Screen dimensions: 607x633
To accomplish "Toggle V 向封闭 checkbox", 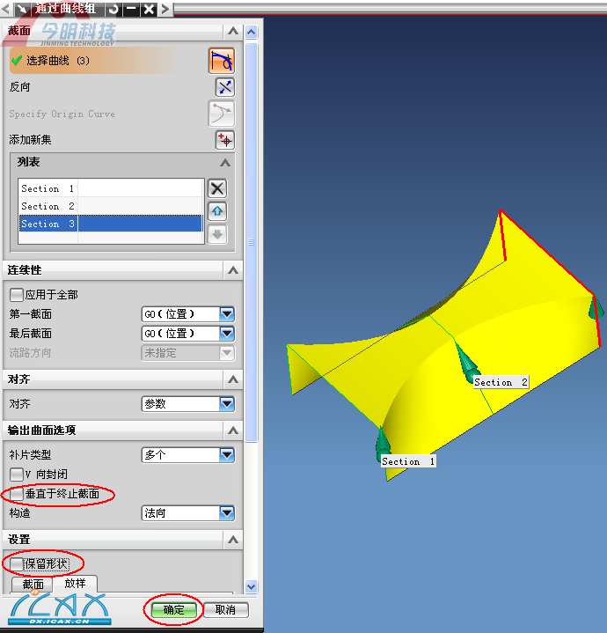I will [17, 475].
